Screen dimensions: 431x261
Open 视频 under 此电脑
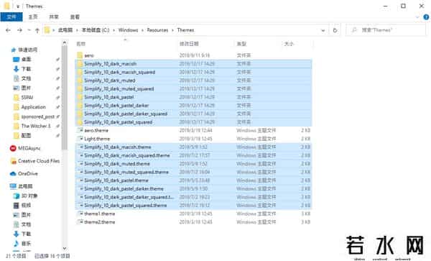coord(26,206)
